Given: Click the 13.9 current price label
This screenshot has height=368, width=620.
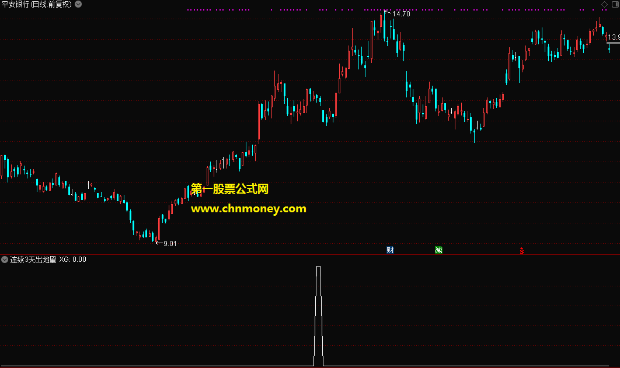Looking at the screenshot, I should point(614,37).
